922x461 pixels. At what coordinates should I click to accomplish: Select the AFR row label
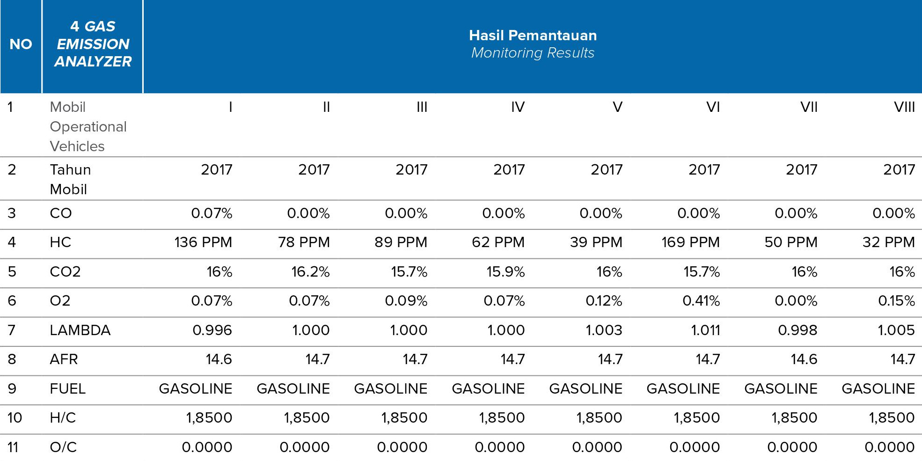(64, 359)
